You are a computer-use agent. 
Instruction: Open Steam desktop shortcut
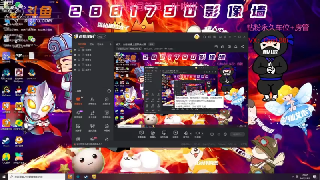pyautogui.click(x=6, y=142)
